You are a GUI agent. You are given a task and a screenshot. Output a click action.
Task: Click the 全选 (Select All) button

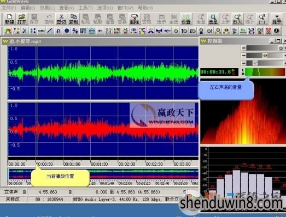[x=174, y=19]
